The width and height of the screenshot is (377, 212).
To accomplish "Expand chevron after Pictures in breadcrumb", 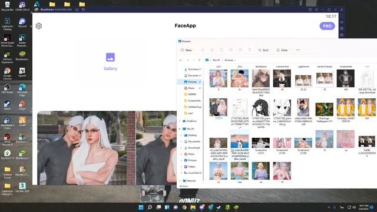I will [235, 60].
